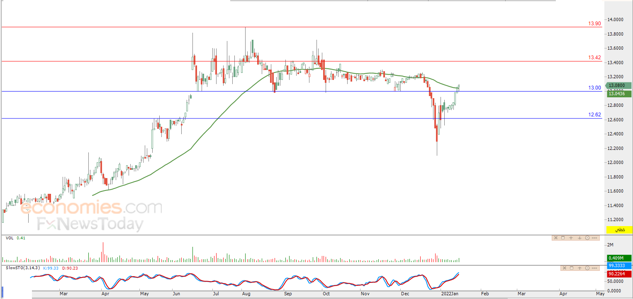Open VOL panel settings gear

(587, 238)
